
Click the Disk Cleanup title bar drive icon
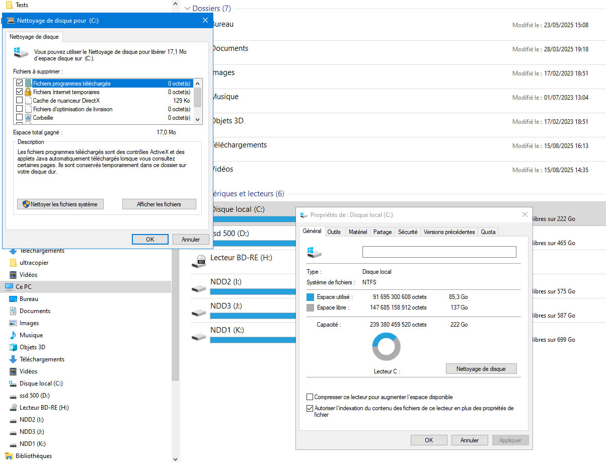click(11, 21)
